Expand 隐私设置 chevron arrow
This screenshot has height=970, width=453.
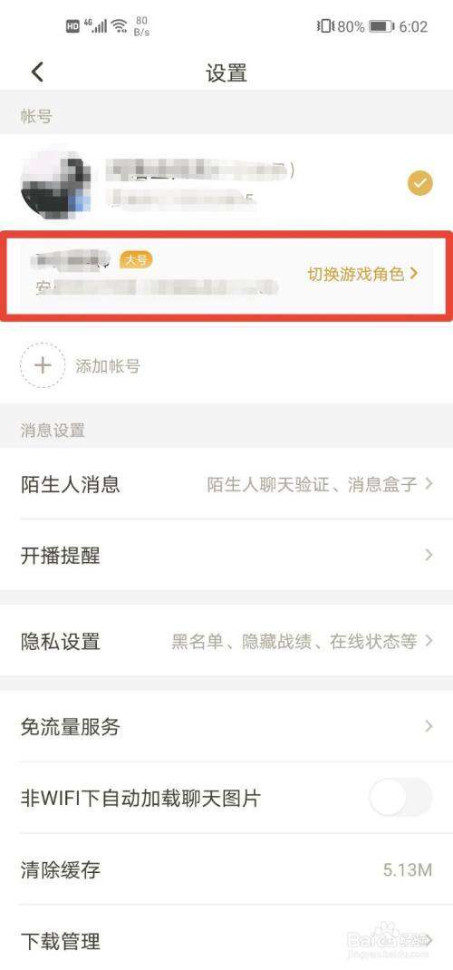click(x=429, y=641)
